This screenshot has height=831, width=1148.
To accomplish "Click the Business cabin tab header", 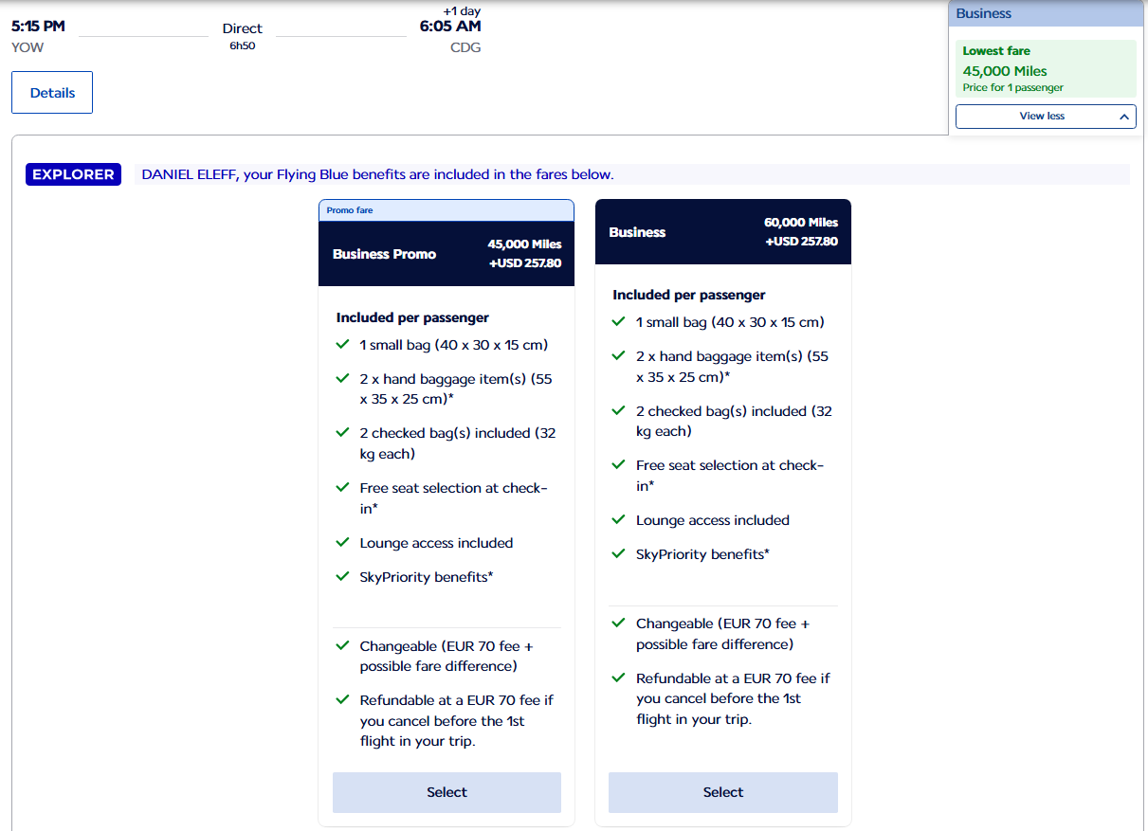I will [1047, 13].
